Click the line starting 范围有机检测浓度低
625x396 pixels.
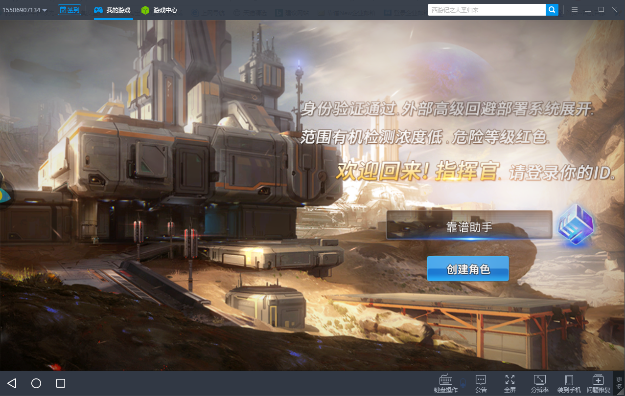424,137
